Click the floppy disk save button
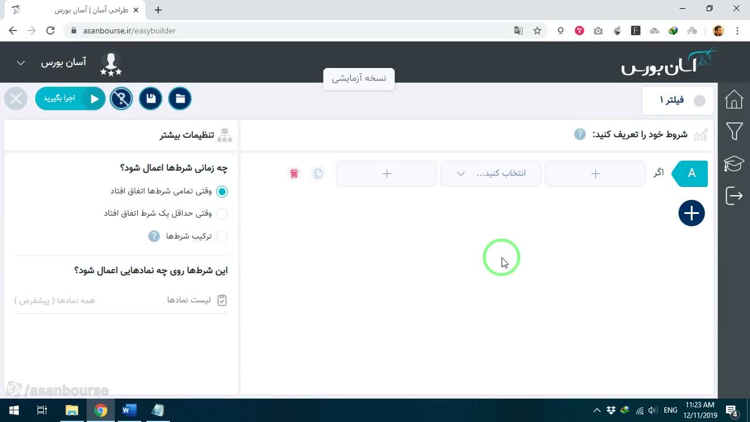Screen dimensions: 750x422 pos(151,98)
